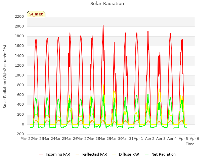Click the Apr 3 x-axis date label
Image resolution: width=215 pixels, height=161 pixels.
(161, 139)
